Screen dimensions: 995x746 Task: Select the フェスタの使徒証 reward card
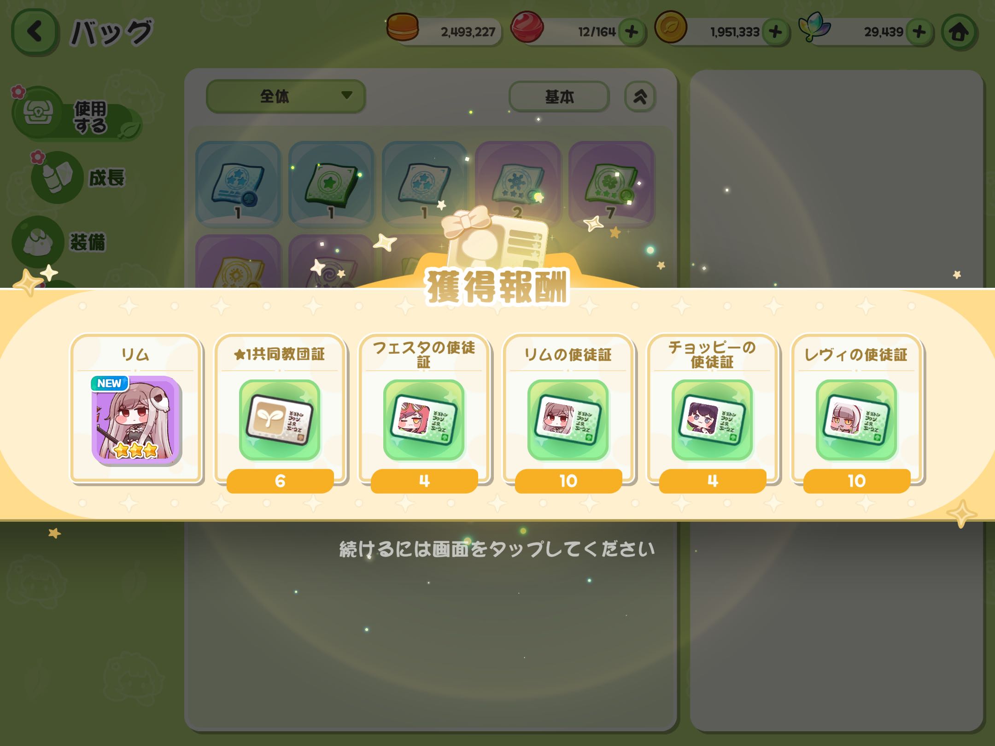coord(424,413)
